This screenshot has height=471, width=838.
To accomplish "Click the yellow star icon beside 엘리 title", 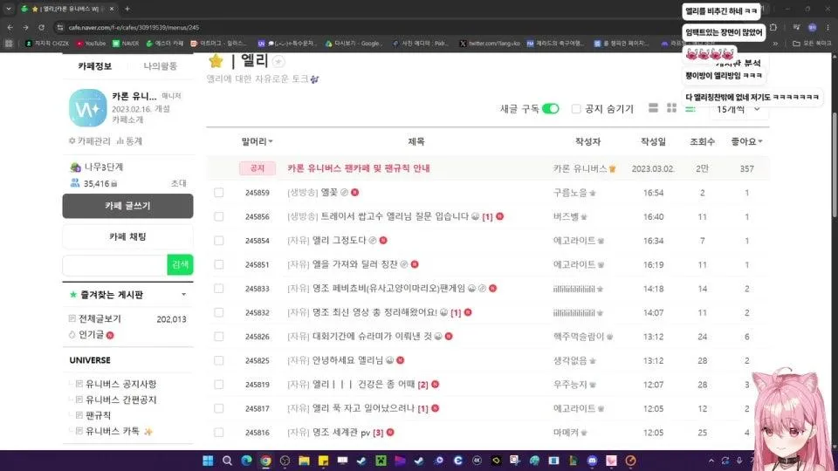I will pyautogui.click(x=216, y=61).
